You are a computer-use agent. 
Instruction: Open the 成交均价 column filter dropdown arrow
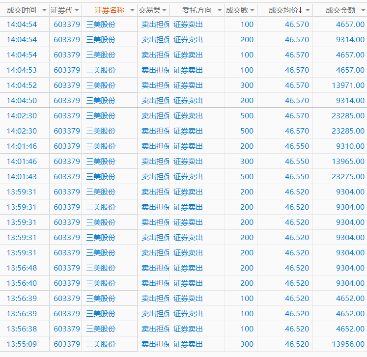coord(308,10)
